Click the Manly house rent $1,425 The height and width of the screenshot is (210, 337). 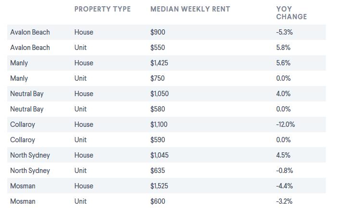tap(159, 63)
